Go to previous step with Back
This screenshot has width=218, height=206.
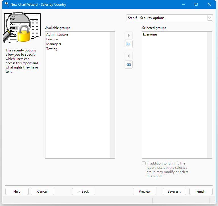pos(84,192)
